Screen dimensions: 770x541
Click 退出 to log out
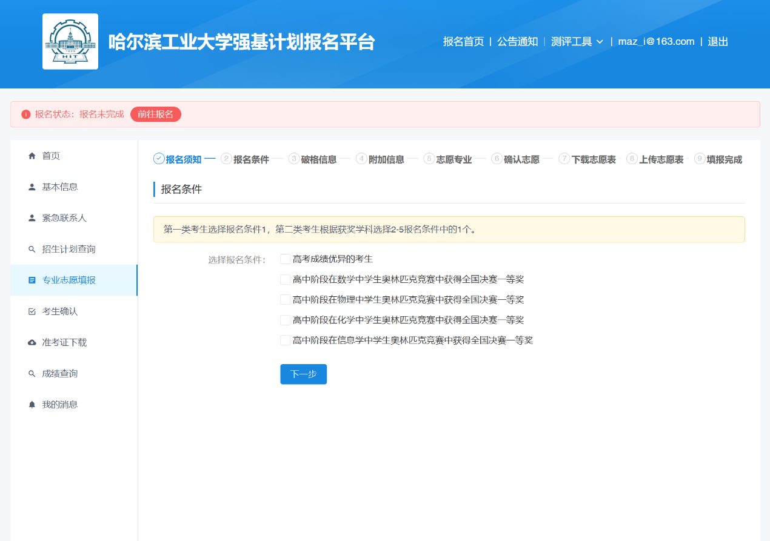click(718, 42)
